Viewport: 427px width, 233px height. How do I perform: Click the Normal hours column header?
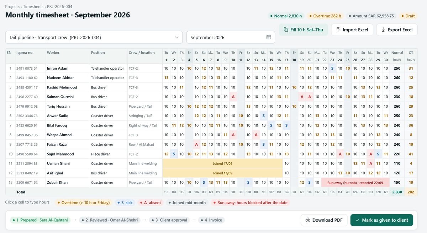[x=397, y=56]
